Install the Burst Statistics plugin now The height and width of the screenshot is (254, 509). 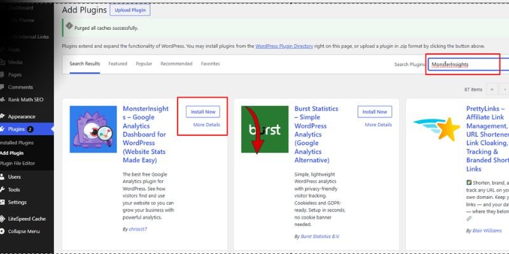(x=375, y=112)
